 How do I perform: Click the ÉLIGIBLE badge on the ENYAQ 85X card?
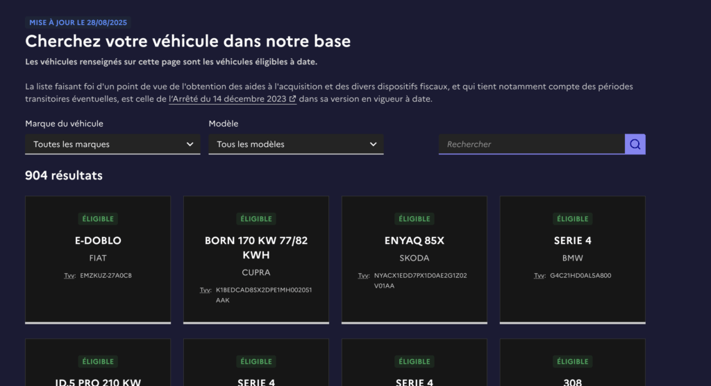click(415, 218)
